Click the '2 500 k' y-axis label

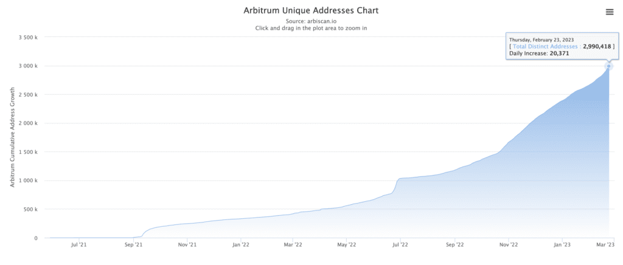click(x=28, y=94)
